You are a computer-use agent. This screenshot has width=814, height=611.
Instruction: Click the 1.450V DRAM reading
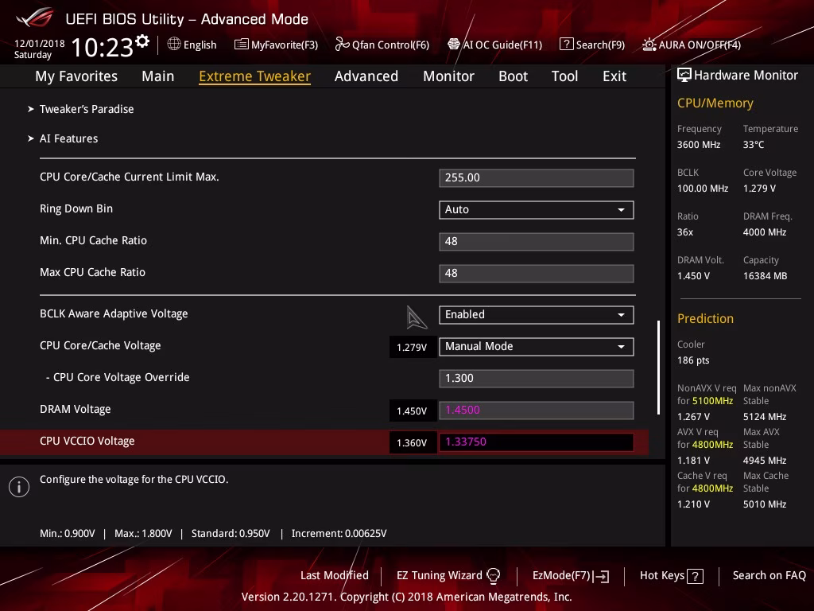[413, 411]
